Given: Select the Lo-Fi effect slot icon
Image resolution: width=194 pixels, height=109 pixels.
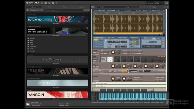Looking at the screenshot, I should (x=110, y=59).
